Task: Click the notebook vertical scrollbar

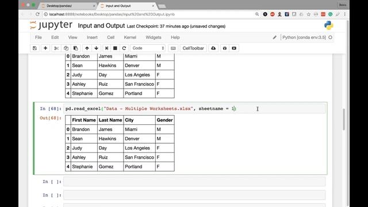Action: click(x=344, y=119)
